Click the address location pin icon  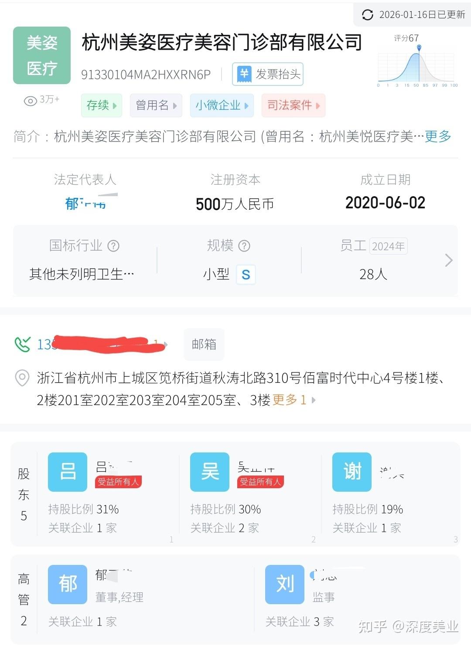[x=22, y=378]
